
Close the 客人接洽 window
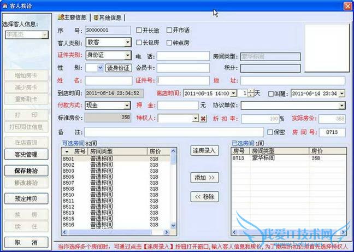coord(347,6)
